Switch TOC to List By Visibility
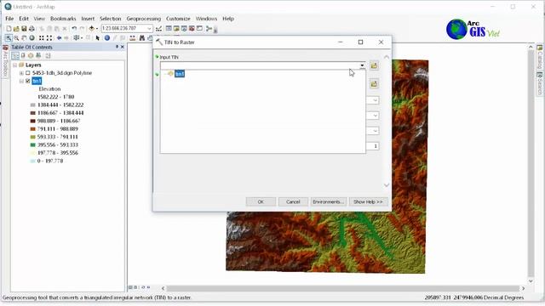The width and height of the screenshot is (545, 306). pyautogui.click(x=31, y=55)
